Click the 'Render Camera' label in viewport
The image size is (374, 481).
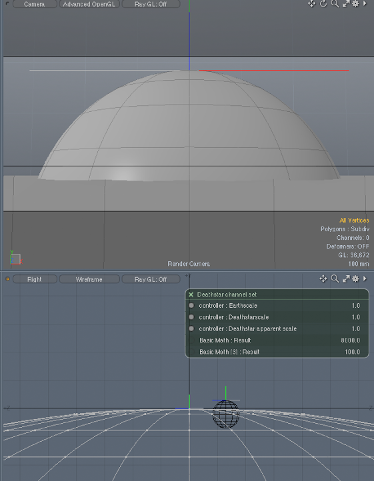pos(189,264)
